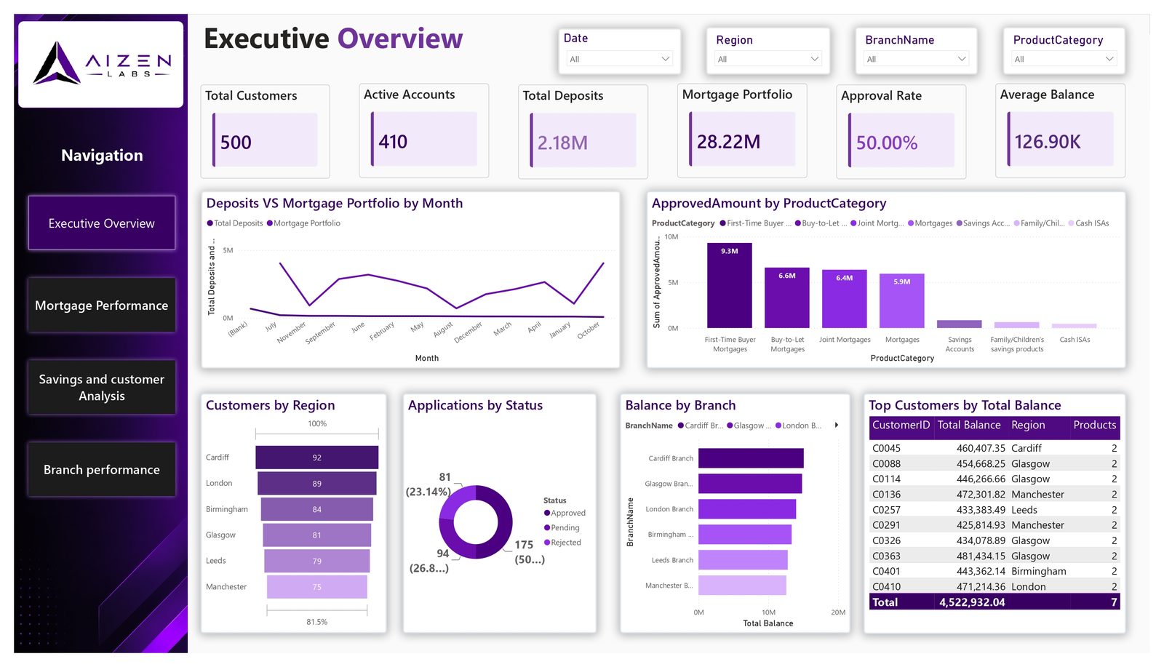Select the First-Time Buyer Mortgages 9.3M bar
Viewport: 1164px width, 667px height.
click(730, 286)
